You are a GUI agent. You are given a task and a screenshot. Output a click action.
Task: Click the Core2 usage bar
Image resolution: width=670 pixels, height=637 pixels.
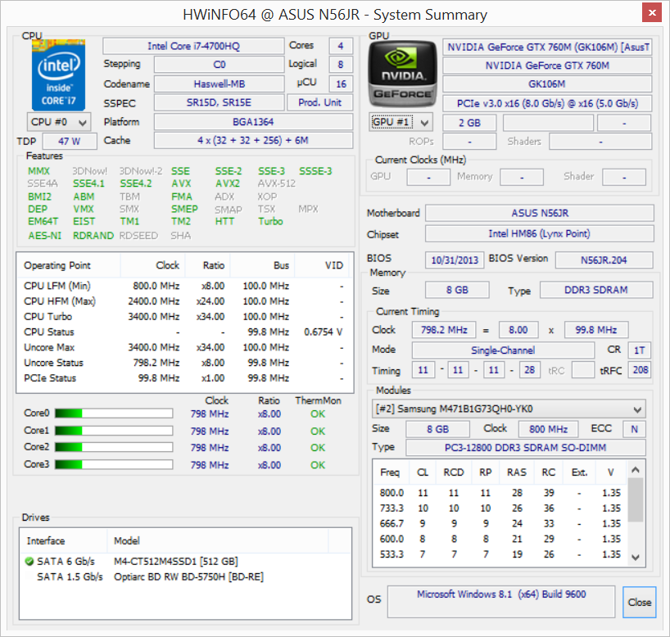pos(114,447)
